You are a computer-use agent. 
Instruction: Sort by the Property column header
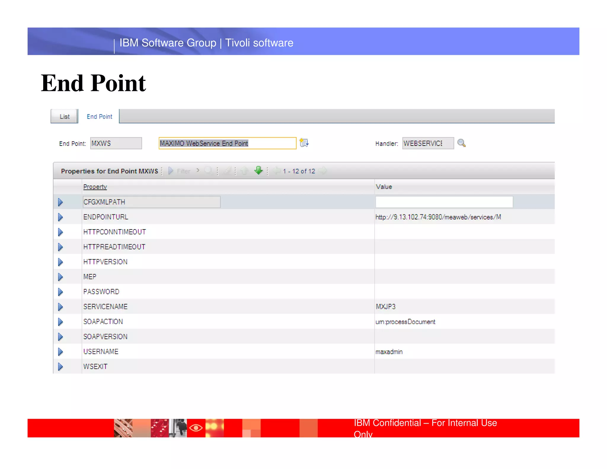[95, 187]
